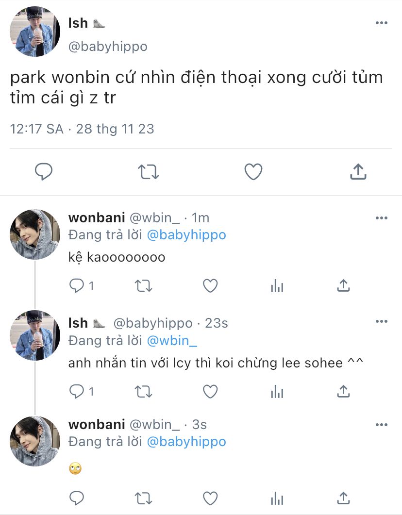Open more options on lsh's 23s reply

click(381, 321)
